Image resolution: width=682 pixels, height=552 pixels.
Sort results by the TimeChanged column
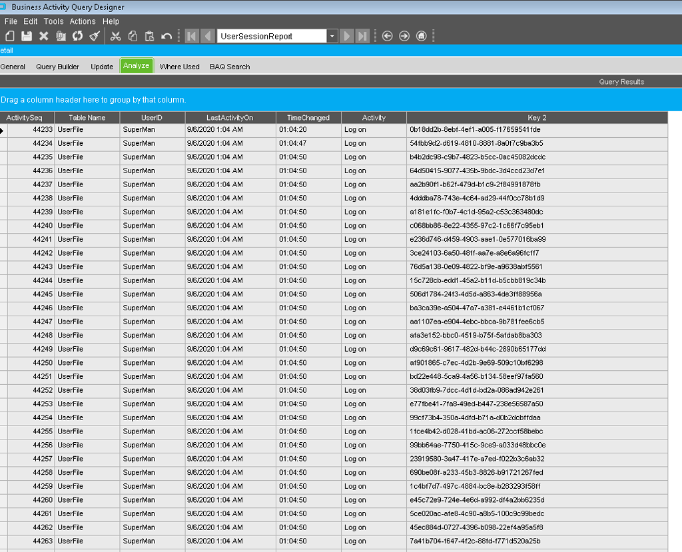pyautogui.click(x=308, y=117)
